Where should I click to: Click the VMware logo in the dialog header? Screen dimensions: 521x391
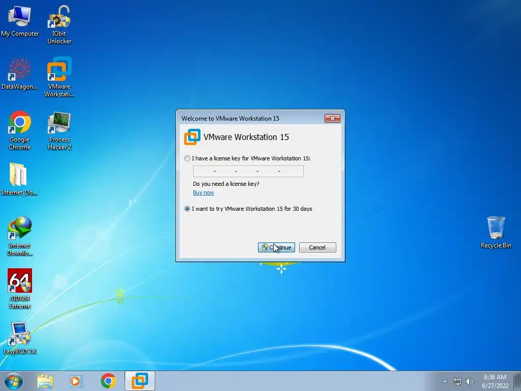192,137
